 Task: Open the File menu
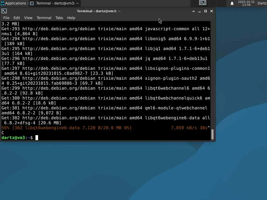[6, 18]
